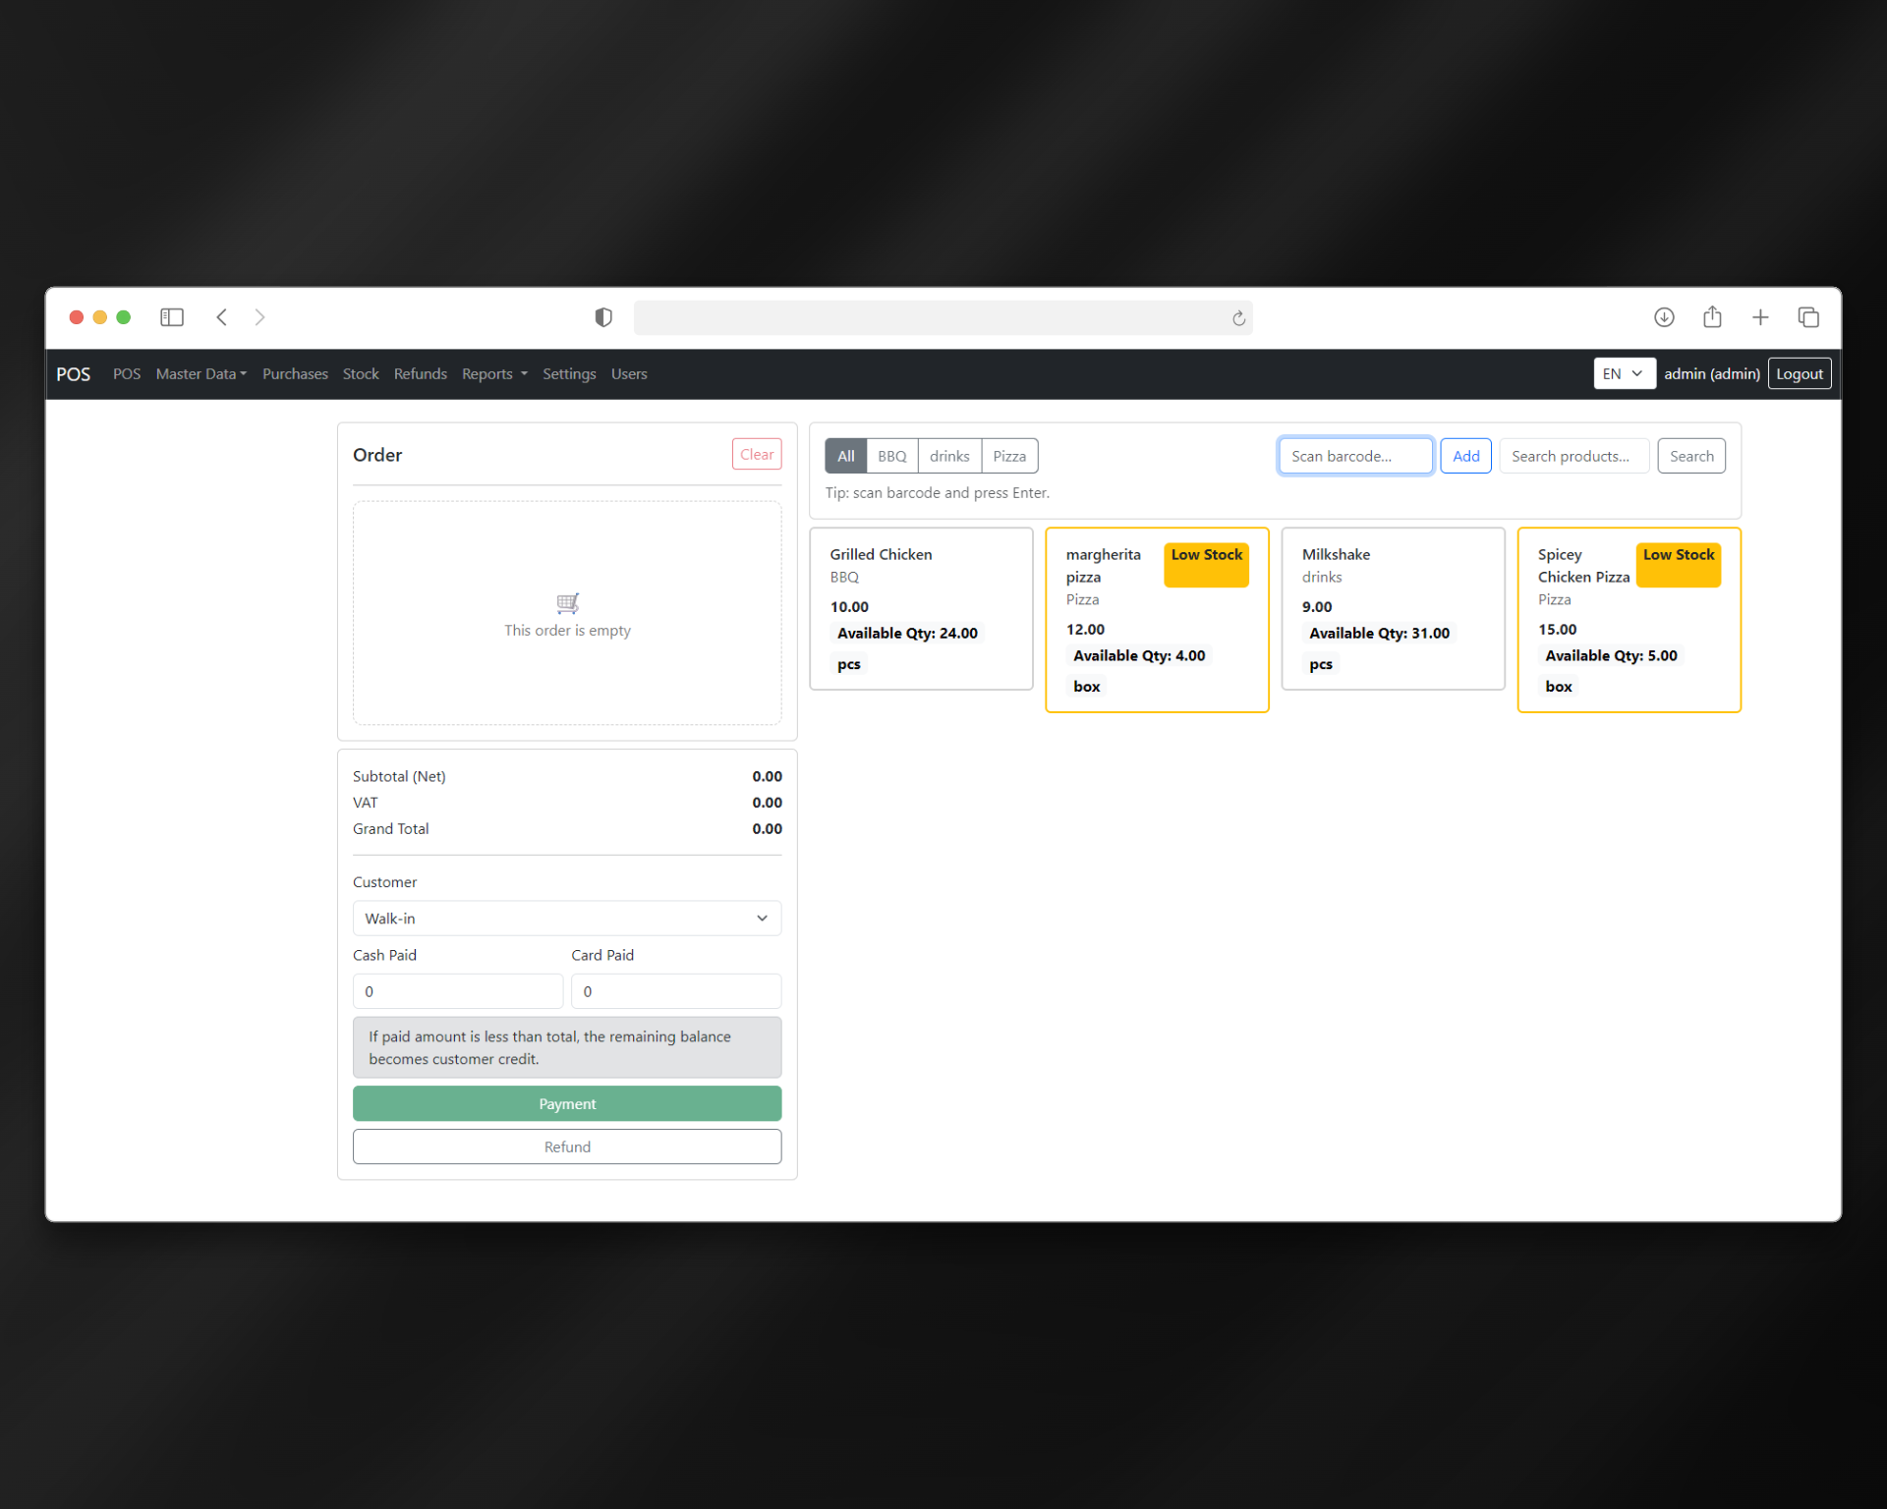Open browser downloads panel

pyautogui.click(x=1665, y=316)
